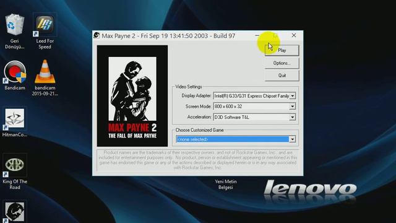Select the Max Payne shortcut icon at desktop bottom
Viewport: 396px width, 223px height.
15,212
